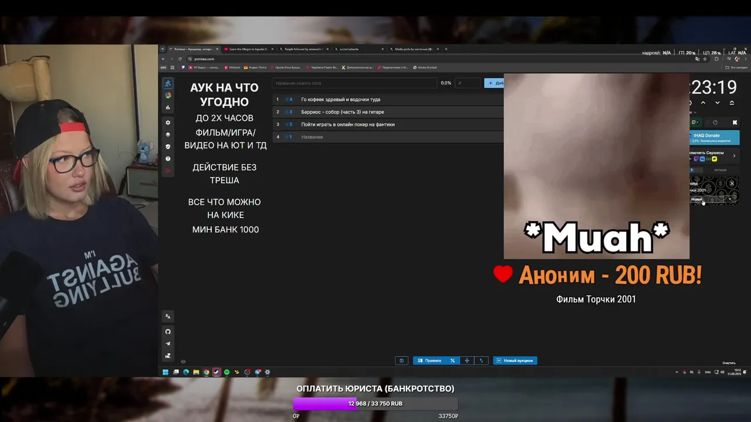Open the help question-mark icon in sidebar
This screenshot has height=422, width=751.
[x=168, y=159]
